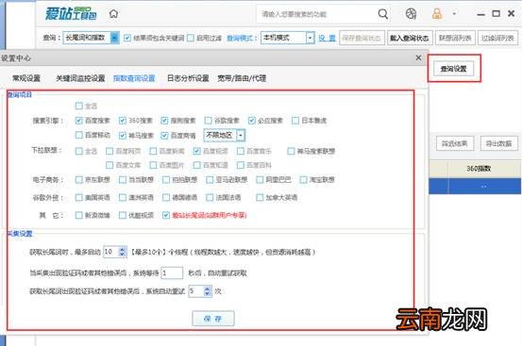Image resolution: width=522 pixels, height=346 pixels.
Task: Check the 百度网页 checkbox
Action: [109, 151]
